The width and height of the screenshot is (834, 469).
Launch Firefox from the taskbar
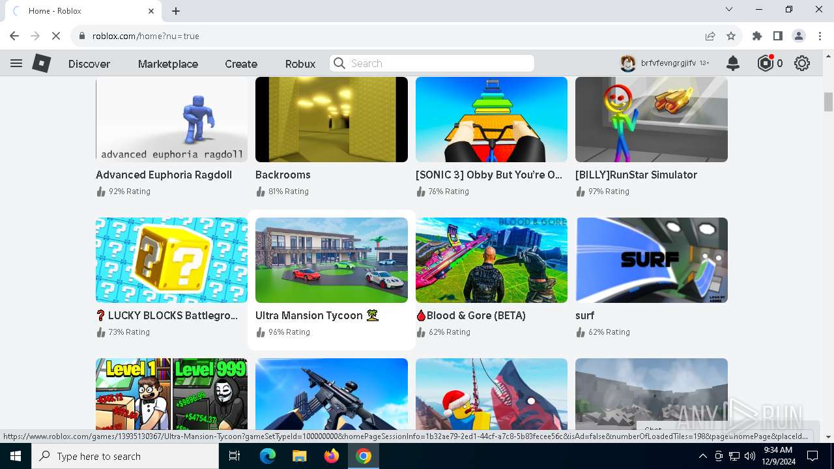click(x=332, y=456)
